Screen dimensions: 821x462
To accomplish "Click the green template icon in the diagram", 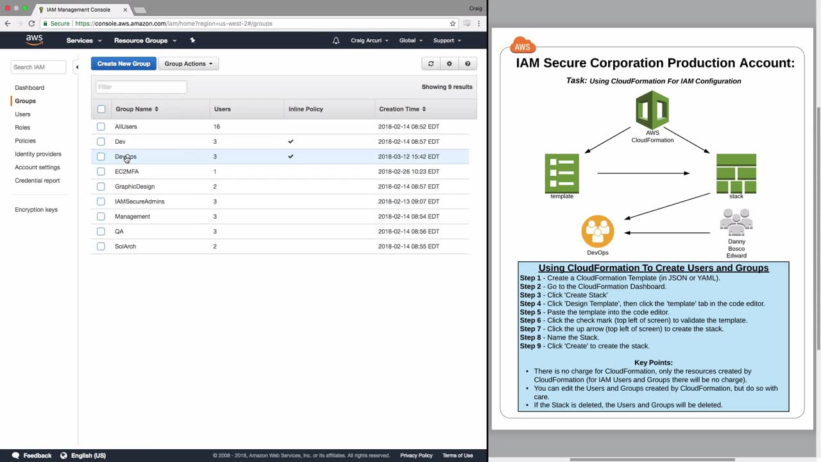I will (x=562, y=173).
